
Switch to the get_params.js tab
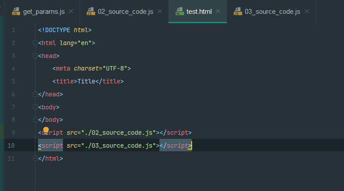click(x=39, y=12)
